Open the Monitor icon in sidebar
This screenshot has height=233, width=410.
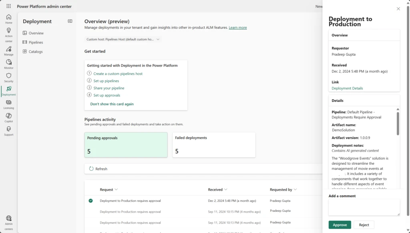(8, 64)
